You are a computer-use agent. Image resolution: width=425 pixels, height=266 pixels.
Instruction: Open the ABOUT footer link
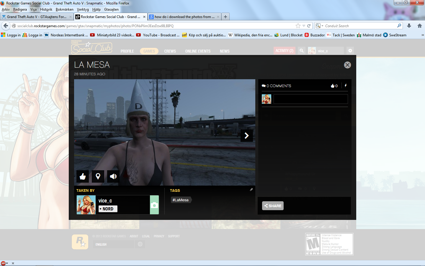click(134, 236)
